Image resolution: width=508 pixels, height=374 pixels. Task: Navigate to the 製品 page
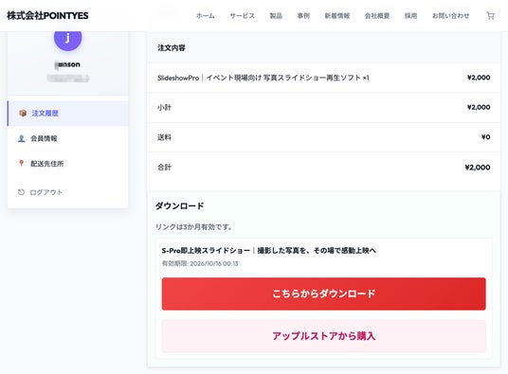276,15
